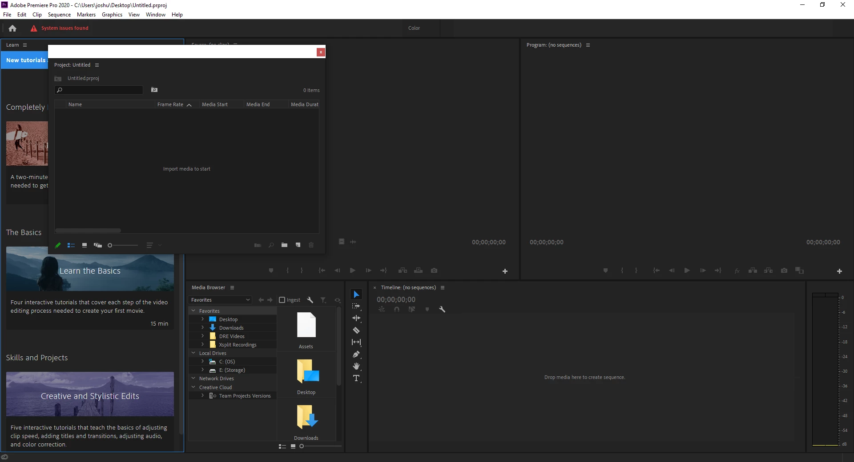Switch to the Color workspace tab
The image size is (854, 462).
414,28
